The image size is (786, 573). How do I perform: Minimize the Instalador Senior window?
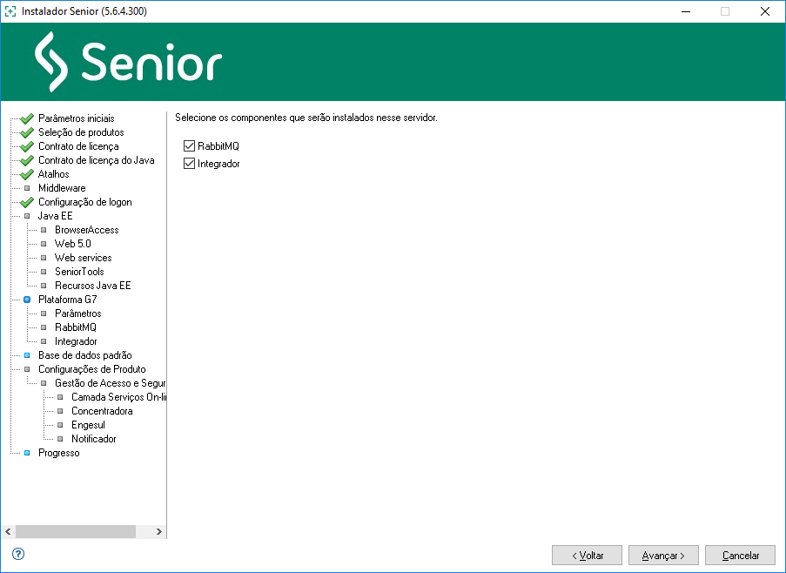(686, 11)
